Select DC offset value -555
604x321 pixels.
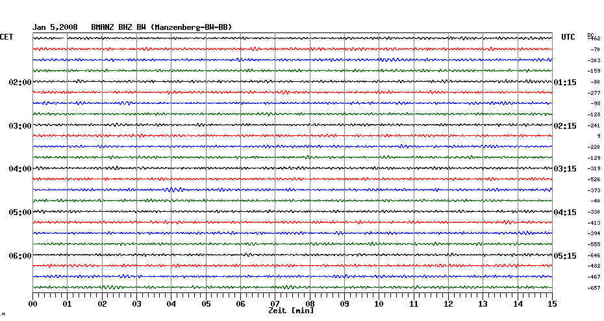coord(594,245)
